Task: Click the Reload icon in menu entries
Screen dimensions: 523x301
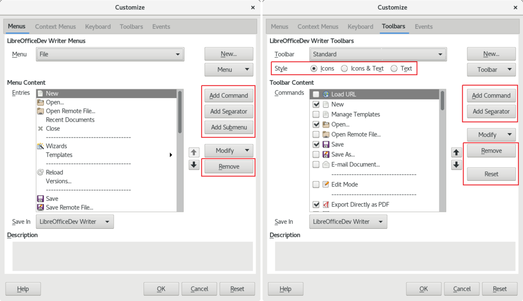Action: tap(40, 172)
